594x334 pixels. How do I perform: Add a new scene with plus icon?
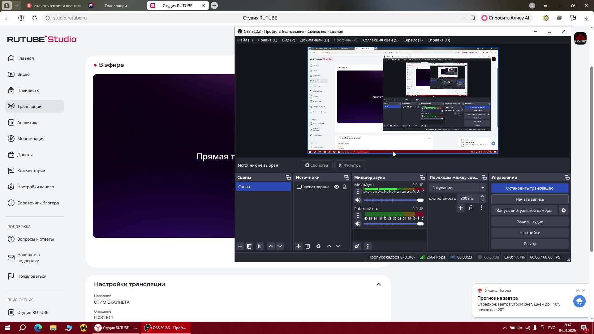[240, 246]
